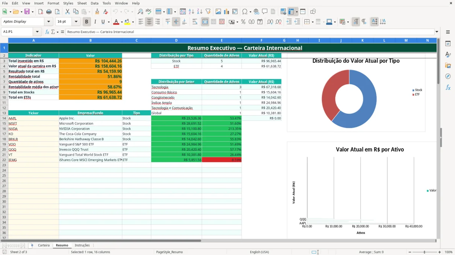
Task: Click the Print icon
Action: click(x=49, y=12)
